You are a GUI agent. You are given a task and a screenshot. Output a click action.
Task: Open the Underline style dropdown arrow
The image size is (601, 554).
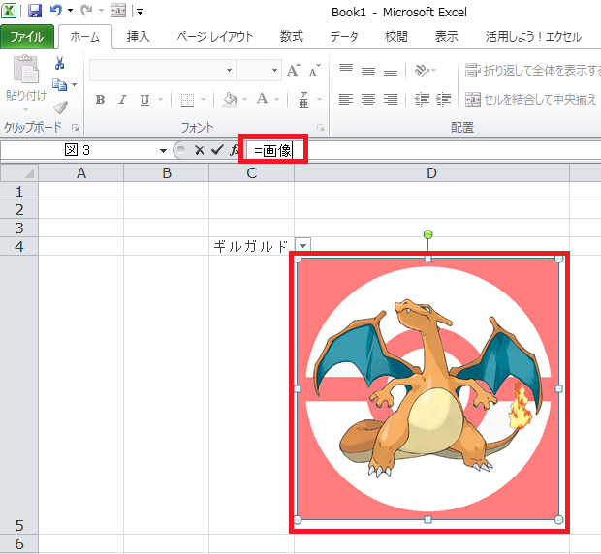pos(161,100)
